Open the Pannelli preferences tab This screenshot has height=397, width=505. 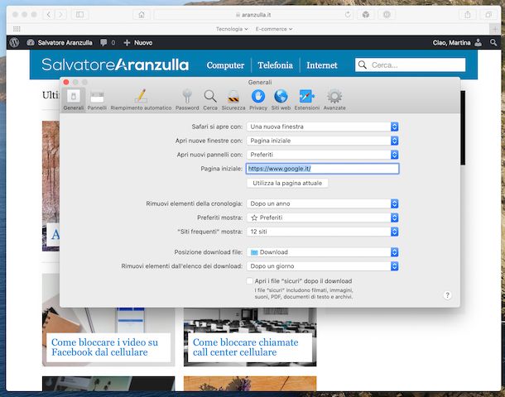[x=97, y=100]
